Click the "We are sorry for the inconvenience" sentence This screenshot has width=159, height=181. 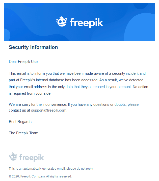click(x=38, y=105)
